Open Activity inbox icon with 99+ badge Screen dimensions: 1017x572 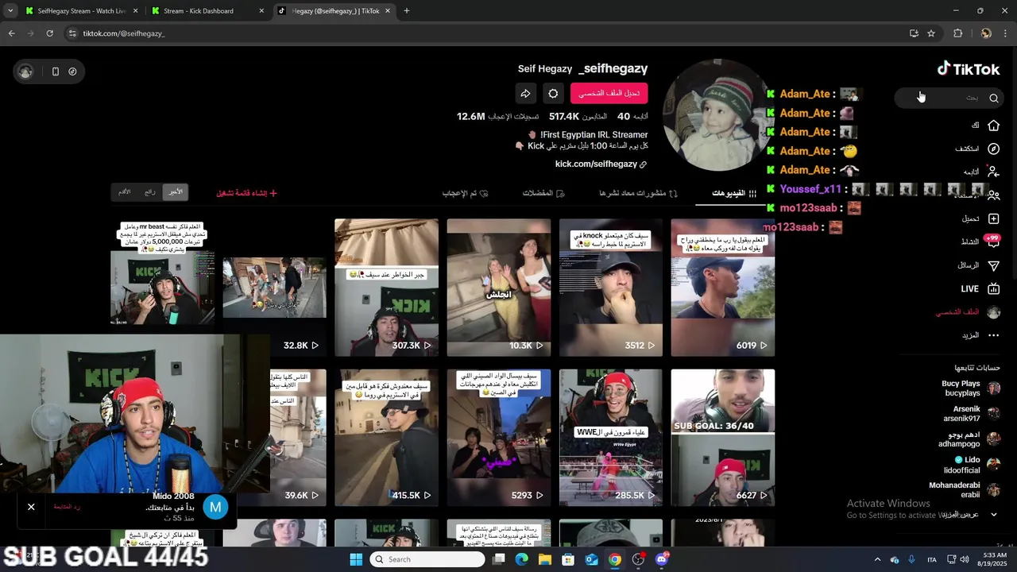[x=993, y=242]
